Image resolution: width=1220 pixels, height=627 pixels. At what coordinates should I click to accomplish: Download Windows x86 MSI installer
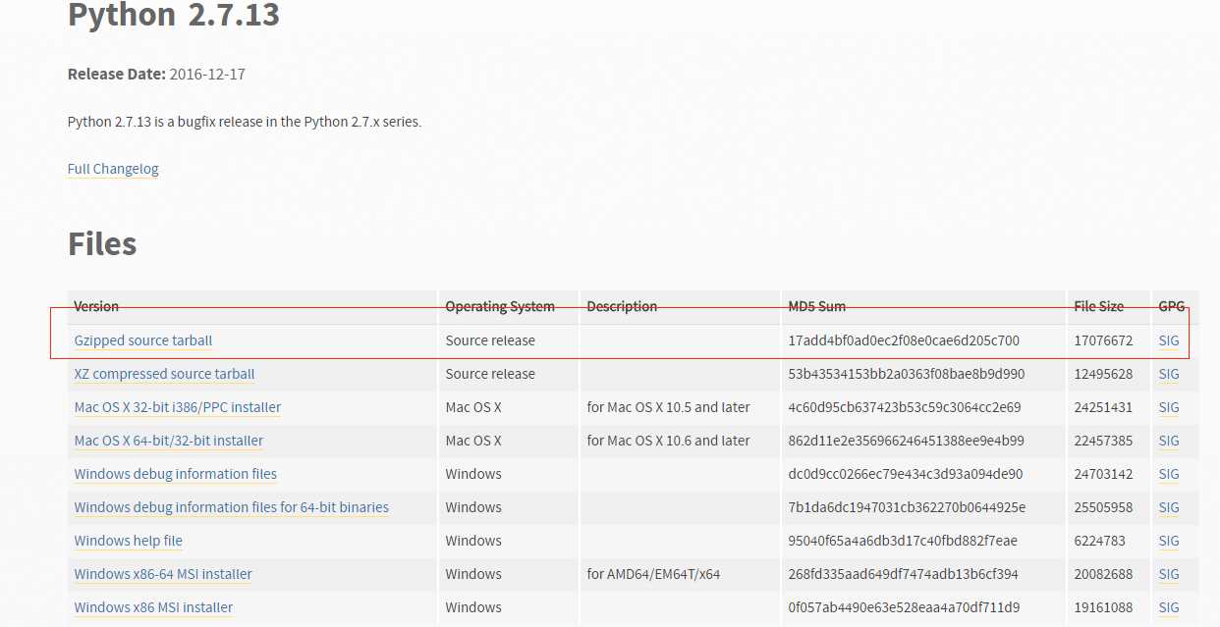[153, 607]
